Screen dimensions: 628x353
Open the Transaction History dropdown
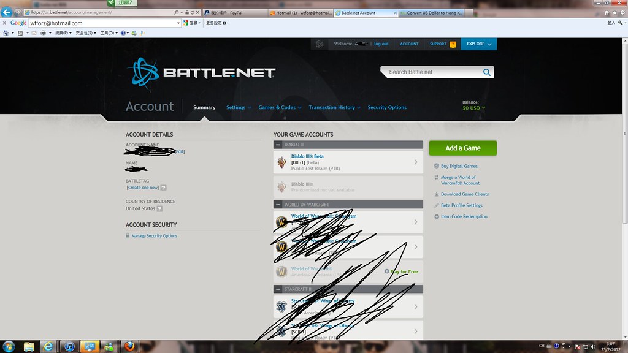click(x=334, y=107)
